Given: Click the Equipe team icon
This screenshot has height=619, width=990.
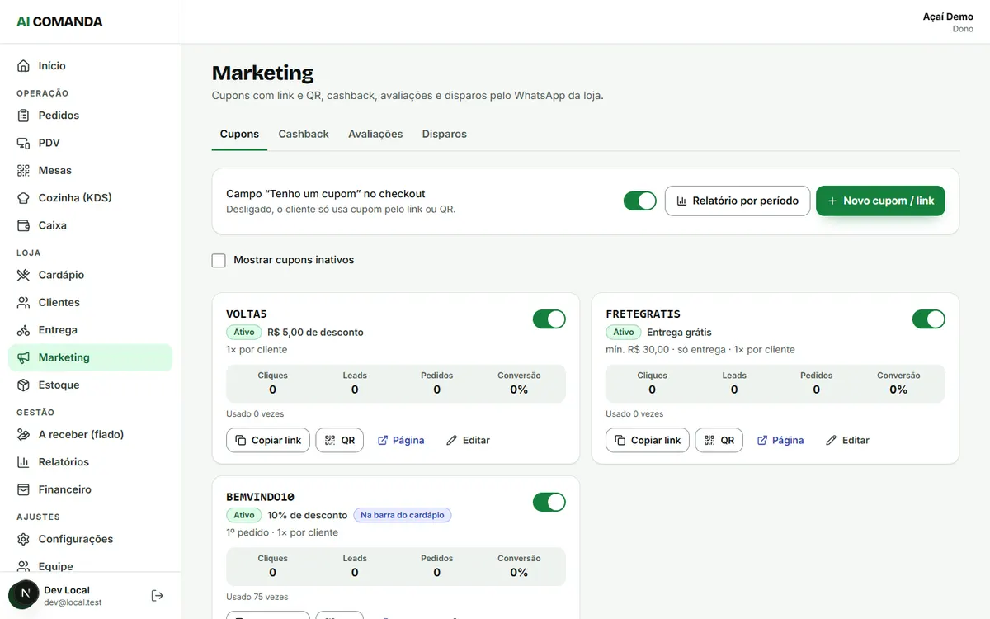Looking at the screenshot, I should click(23, 566).
